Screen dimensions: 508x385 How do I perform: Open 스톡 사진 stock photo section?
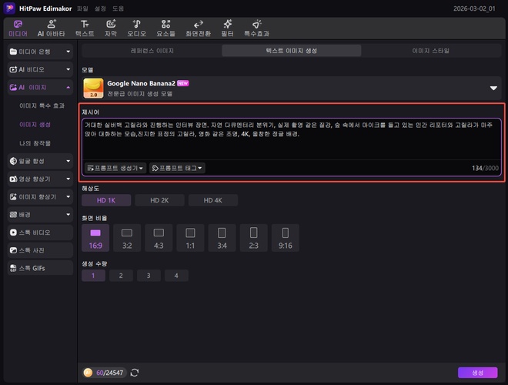tap(40, 250)
